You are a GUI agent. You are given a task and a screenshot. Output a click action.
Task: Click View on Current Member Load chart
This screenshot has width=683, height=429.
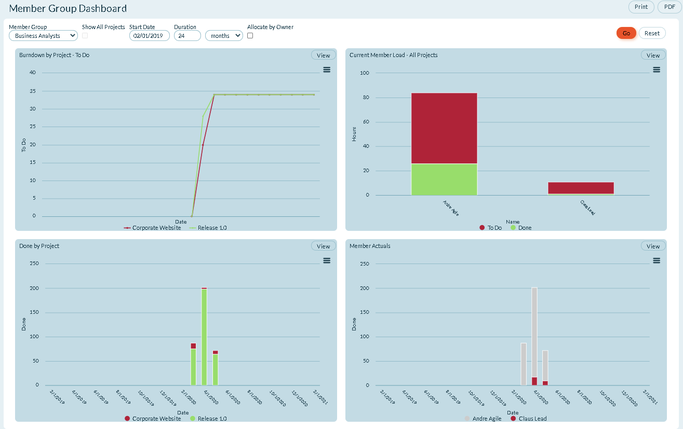[x=653, y=55]
